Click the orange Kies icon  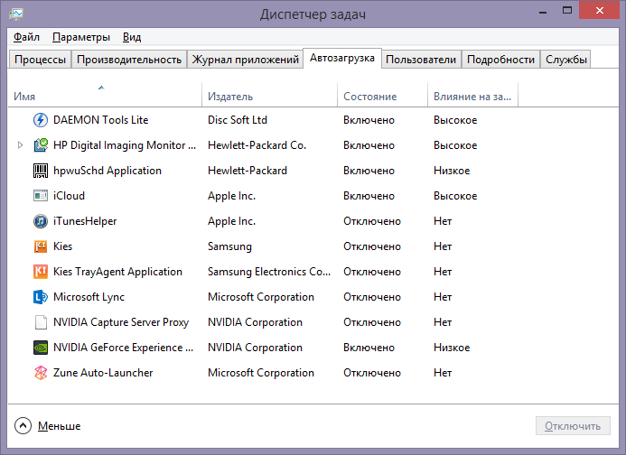[41, 246]
